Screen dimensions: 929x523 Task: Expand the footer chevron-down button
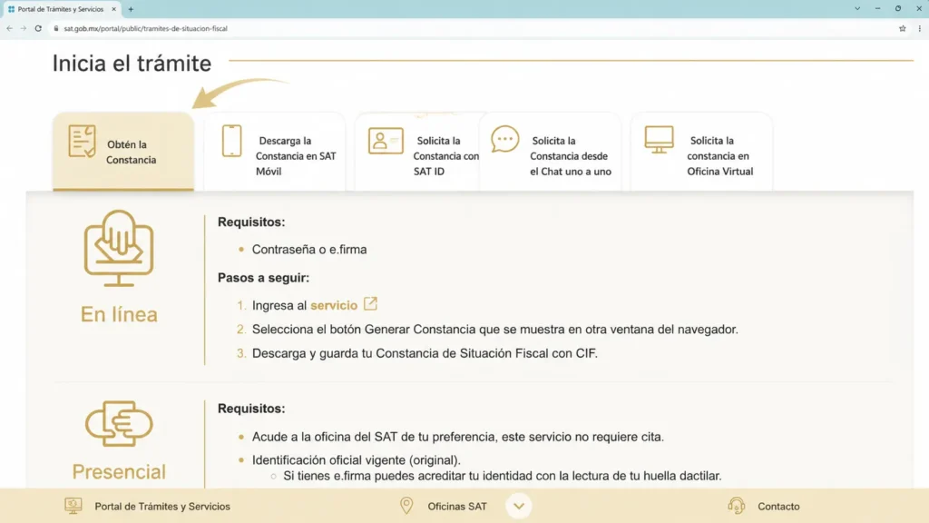(x=518, y=507)
